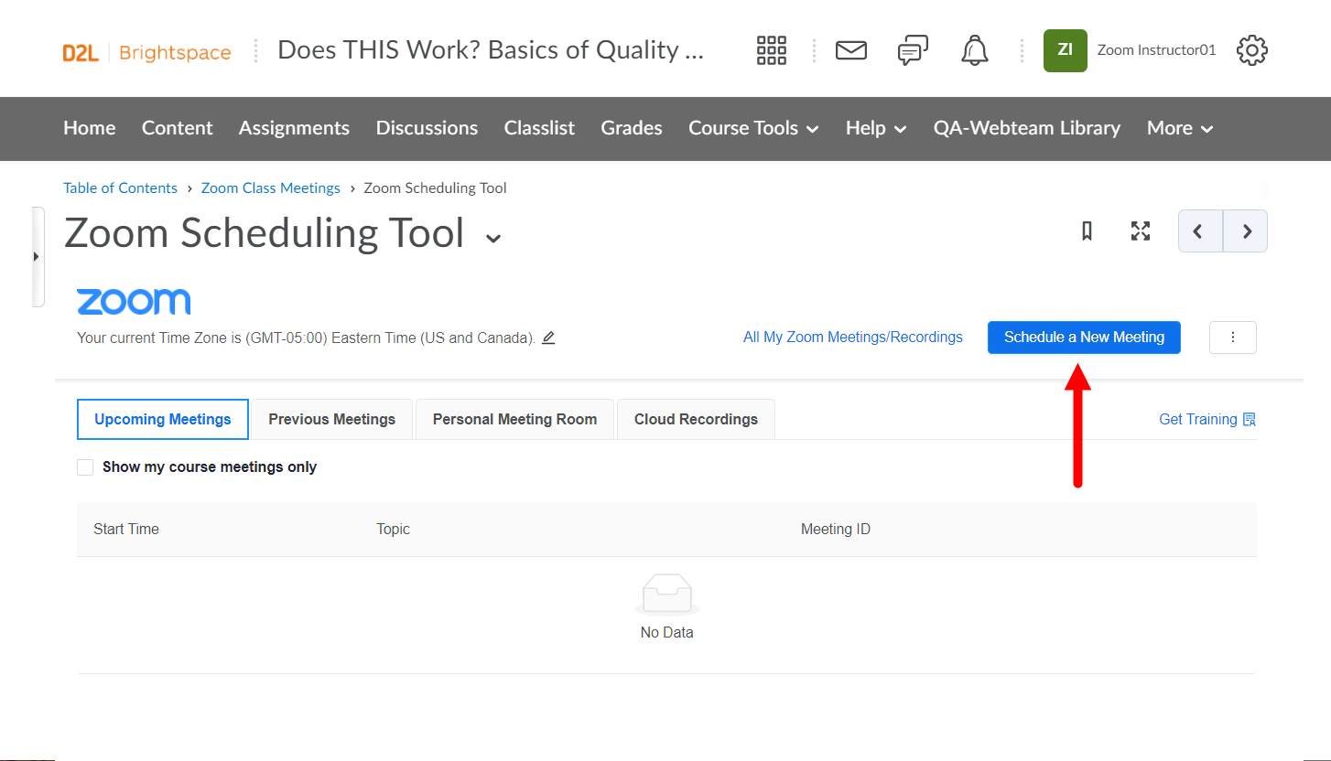Select the Upcoming Meetings tab
This screenshot has width=1331, height=761.
[x=163, y=419]
